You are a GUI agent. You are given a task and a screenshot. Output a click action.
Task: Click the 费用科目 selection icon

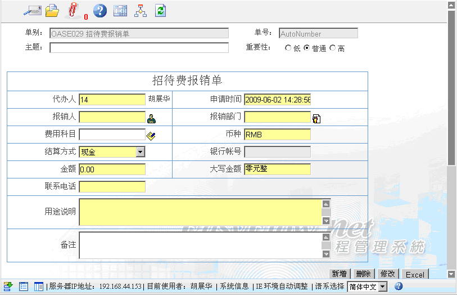151,135
